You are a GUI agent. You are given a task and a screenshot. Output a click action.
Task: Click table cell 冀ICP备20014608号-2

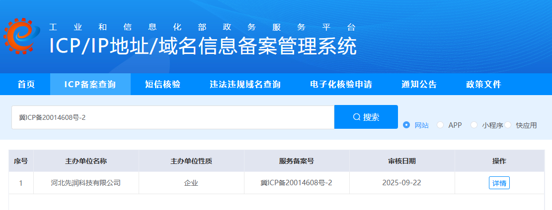pos(297,183)
